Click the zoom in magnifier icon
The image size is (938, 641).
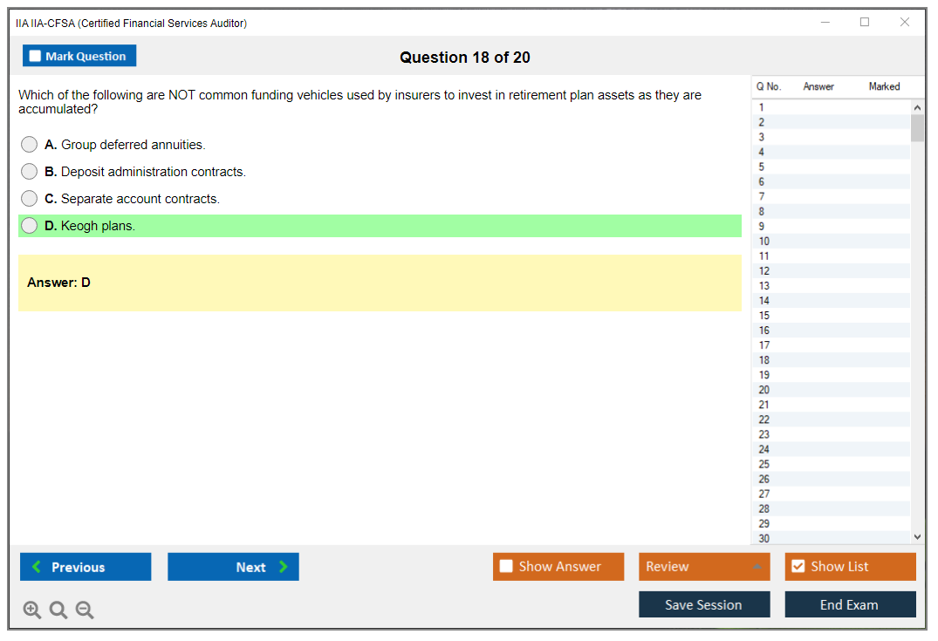point(32,610)
